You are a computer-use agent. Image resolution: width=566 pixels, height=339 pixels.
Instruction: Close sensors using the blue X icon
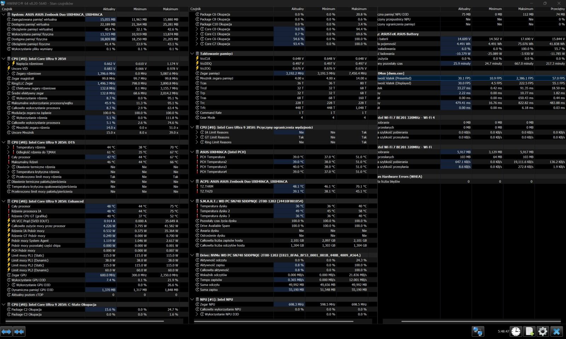click(556, 332)
